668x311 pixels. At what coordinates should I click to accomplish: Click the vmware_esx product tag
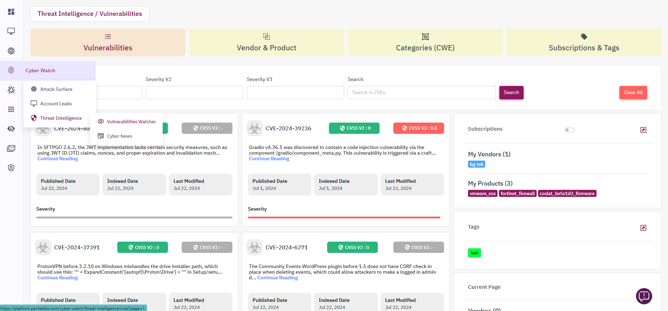483,193
